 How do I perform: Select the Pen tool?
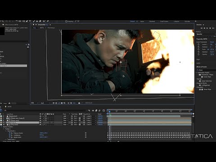27,21
